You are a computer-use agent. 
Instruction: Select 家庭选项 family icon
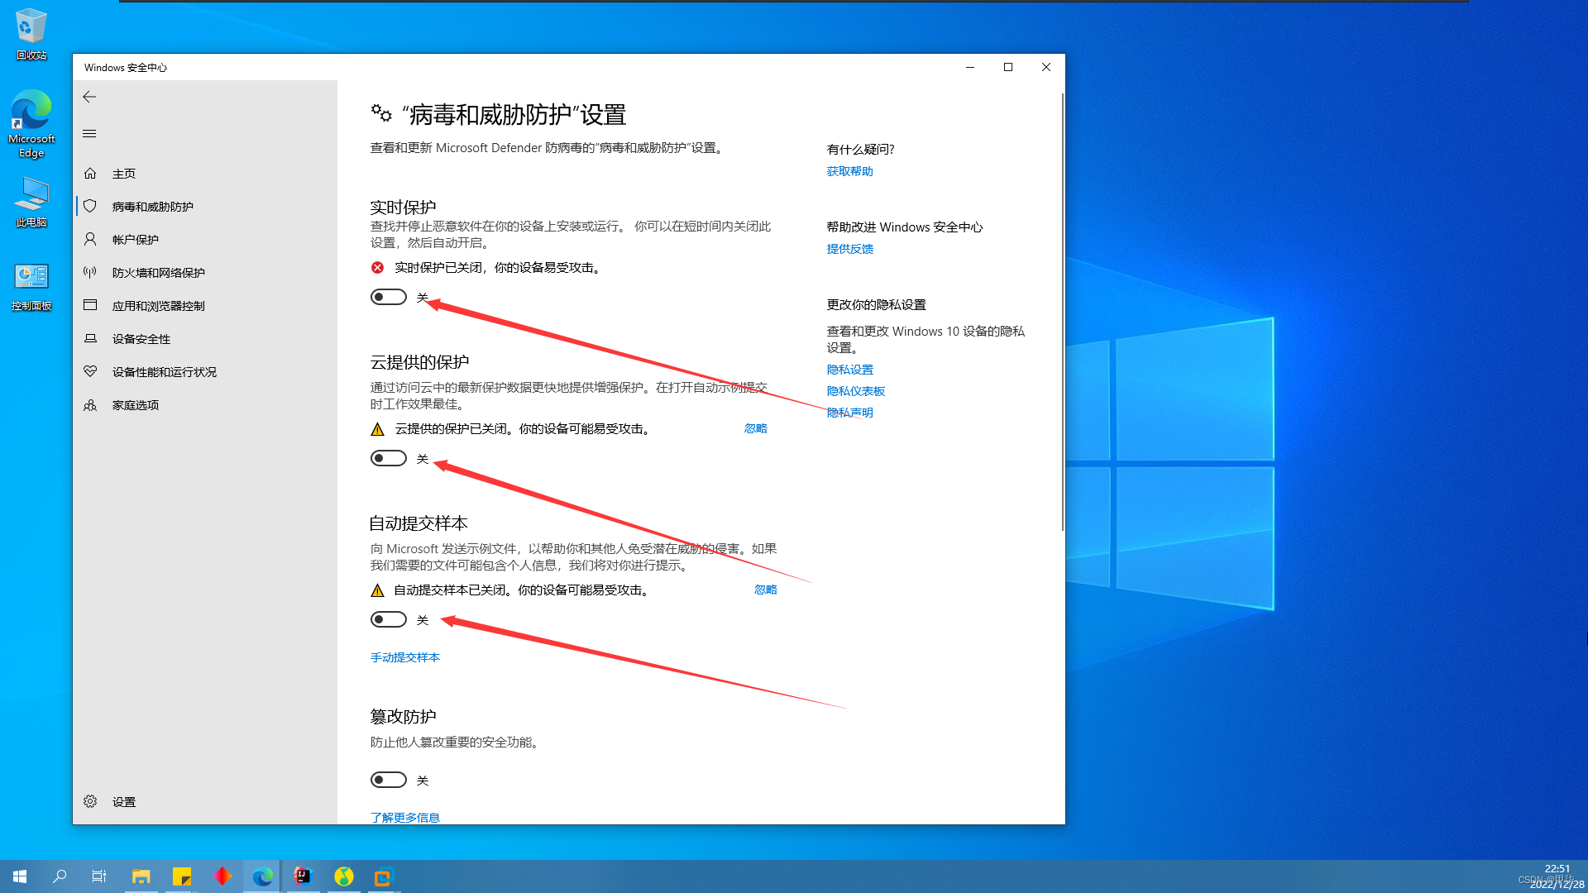coord(90,405)
